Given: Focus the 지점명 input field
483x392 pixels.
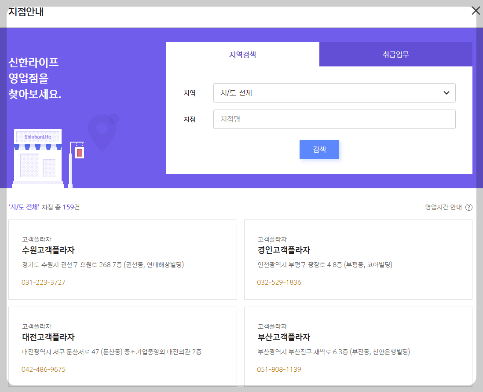Looking at the screenshot, I should [334, 119].
